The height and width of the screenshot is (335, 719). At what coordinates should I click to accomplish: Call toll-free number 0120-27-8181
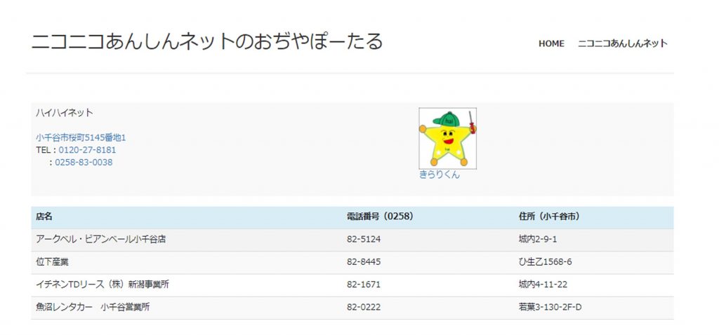coord(87,150)
